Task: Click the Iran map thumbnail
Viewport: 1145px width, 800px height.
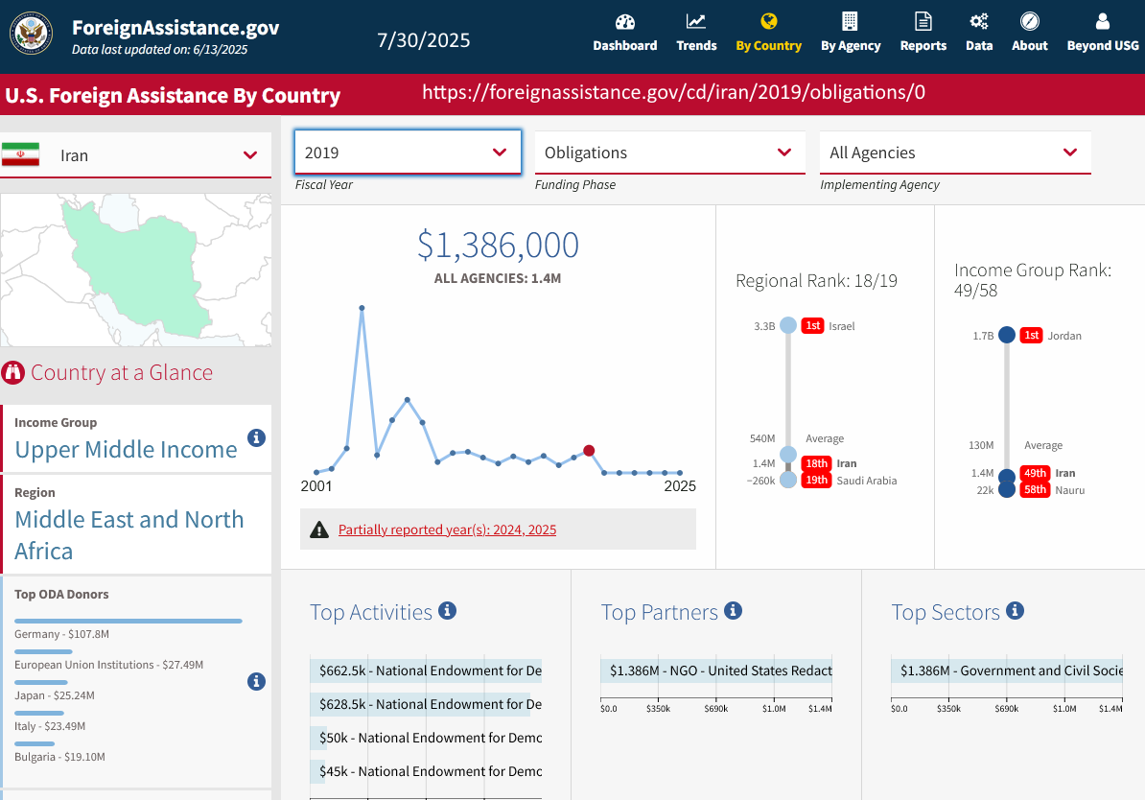Action: click(x=136, y=270)
